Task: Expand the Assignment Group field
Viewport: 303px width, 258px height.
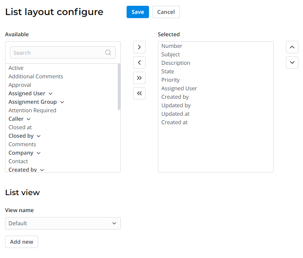Action: tap(62, 102)
